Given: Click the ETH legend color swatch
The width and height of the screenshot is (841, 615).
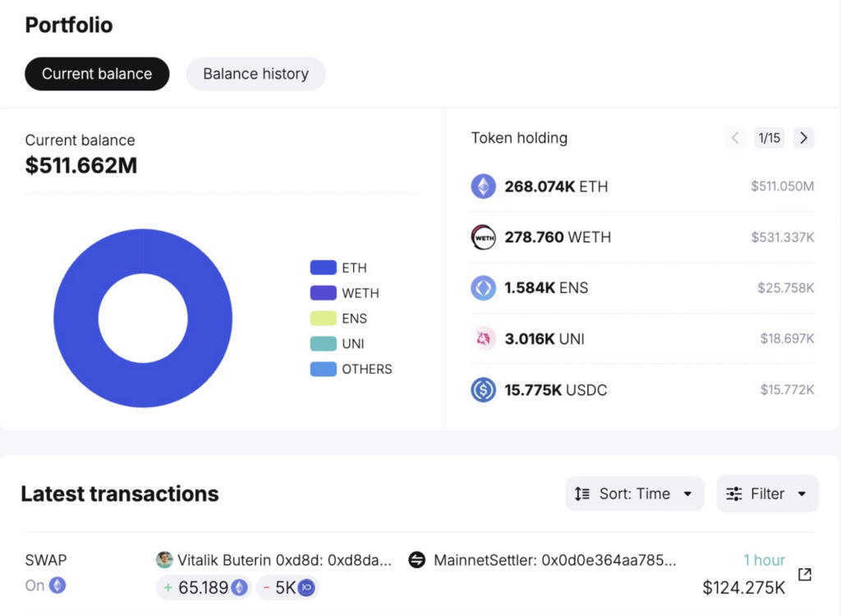Looking at the screenshot, I should [324, 268].
